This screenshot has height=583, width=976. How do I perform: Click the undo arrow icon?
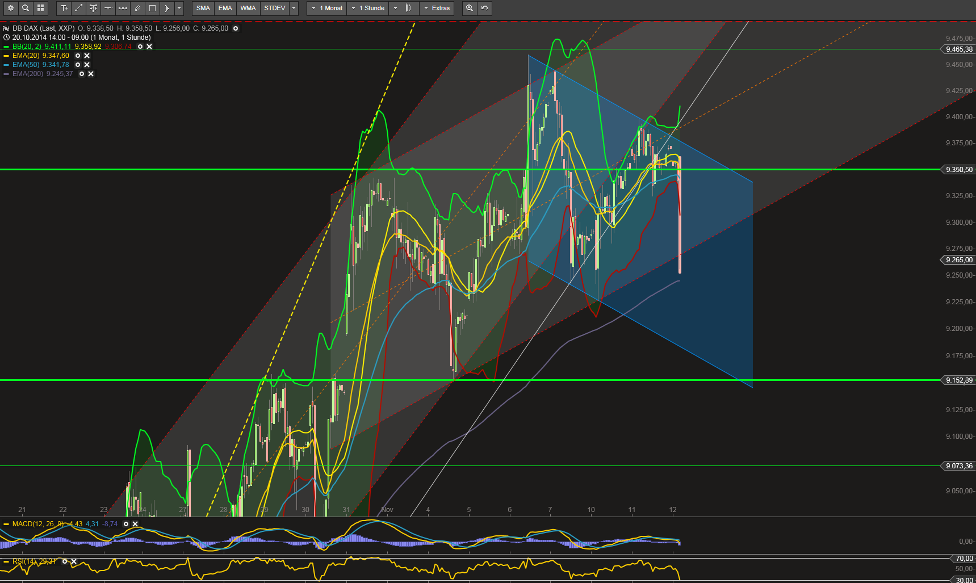483,8
